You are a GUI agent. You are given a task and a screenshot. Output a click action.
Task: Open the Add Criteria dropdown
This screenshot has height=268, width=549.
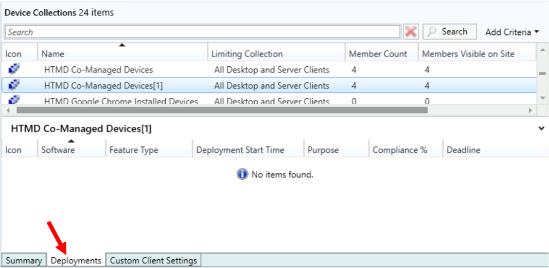pos(512,32)
